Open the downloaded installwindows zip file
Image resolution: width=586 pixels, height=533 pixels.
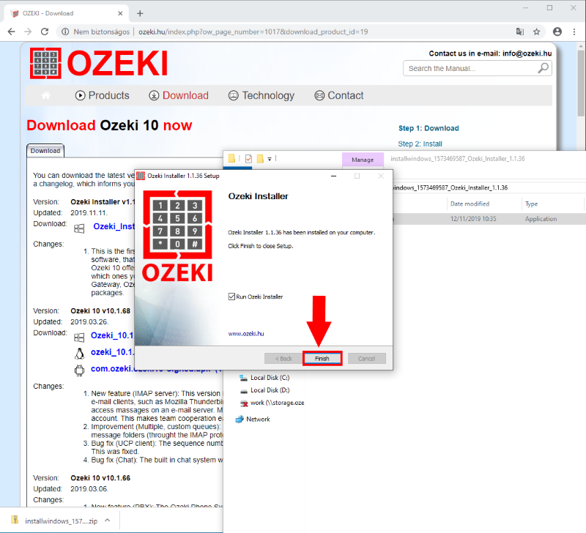pyautogui.click(x=61, y=521)
